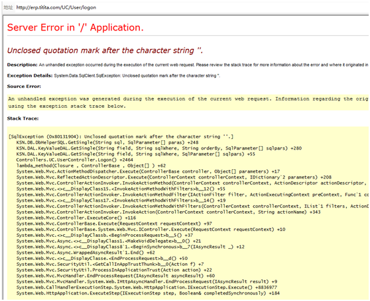Screen dimensions: 370x301
Task: Click the DisplayClass17 InvokeActionMethodWithFilters line
Action: (121, 200)
